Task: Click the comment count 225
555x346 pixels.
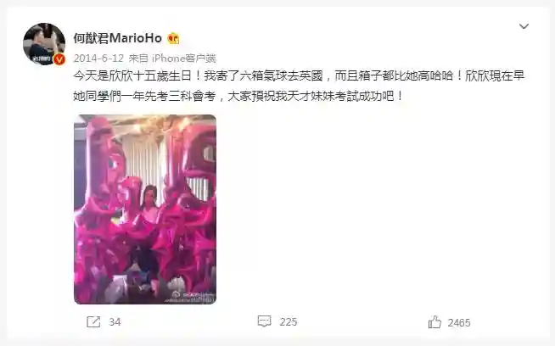Action: (289, 322)
